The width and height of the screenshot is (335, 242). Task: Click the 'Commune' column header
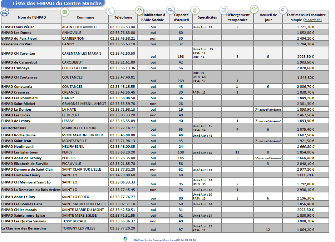click(85, 17)
